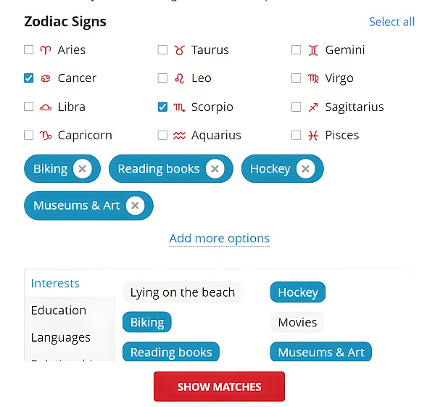Remove the Biking tag with its X icon
The width and height of the screenshot is (435, 407).
click(83, 169)
